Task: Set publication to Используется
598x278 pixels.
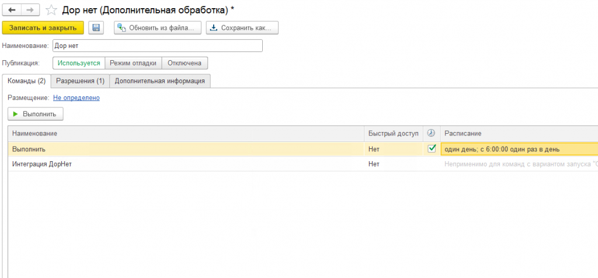Action: tap(79, 63)
